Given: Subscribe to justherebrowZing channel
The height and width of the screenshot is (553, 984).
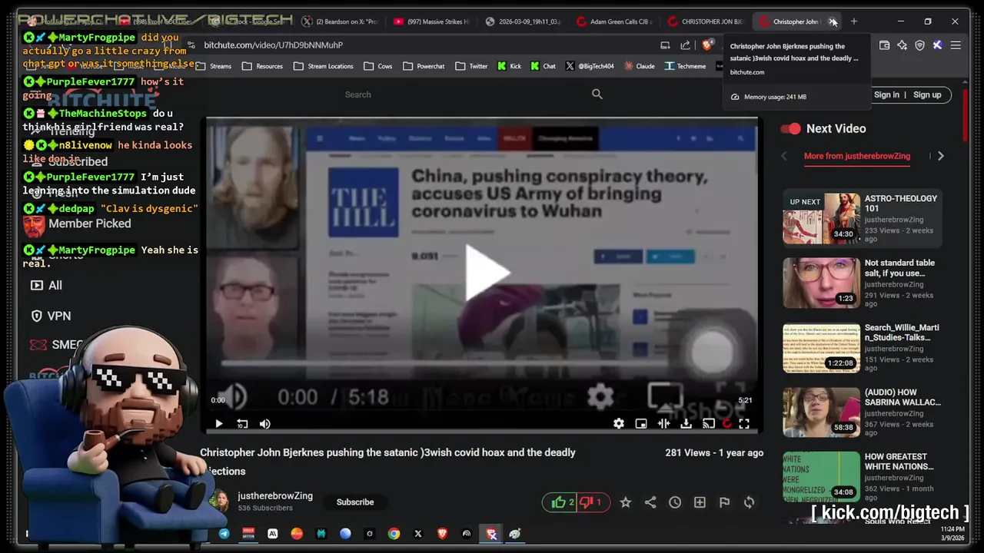Looking at the screenshot, I should pyautogui.click(x=355, y=502).
